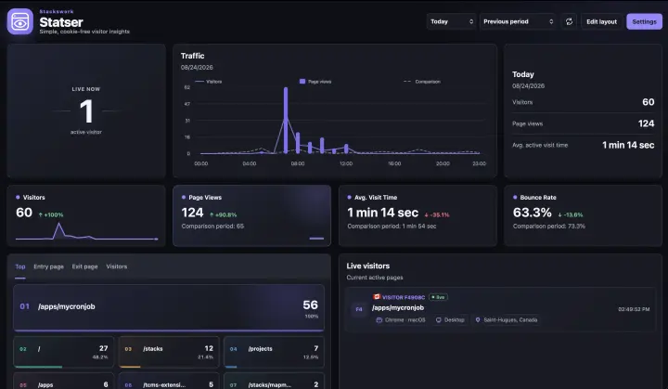Switch to the Top pages tab

point(20,266)
